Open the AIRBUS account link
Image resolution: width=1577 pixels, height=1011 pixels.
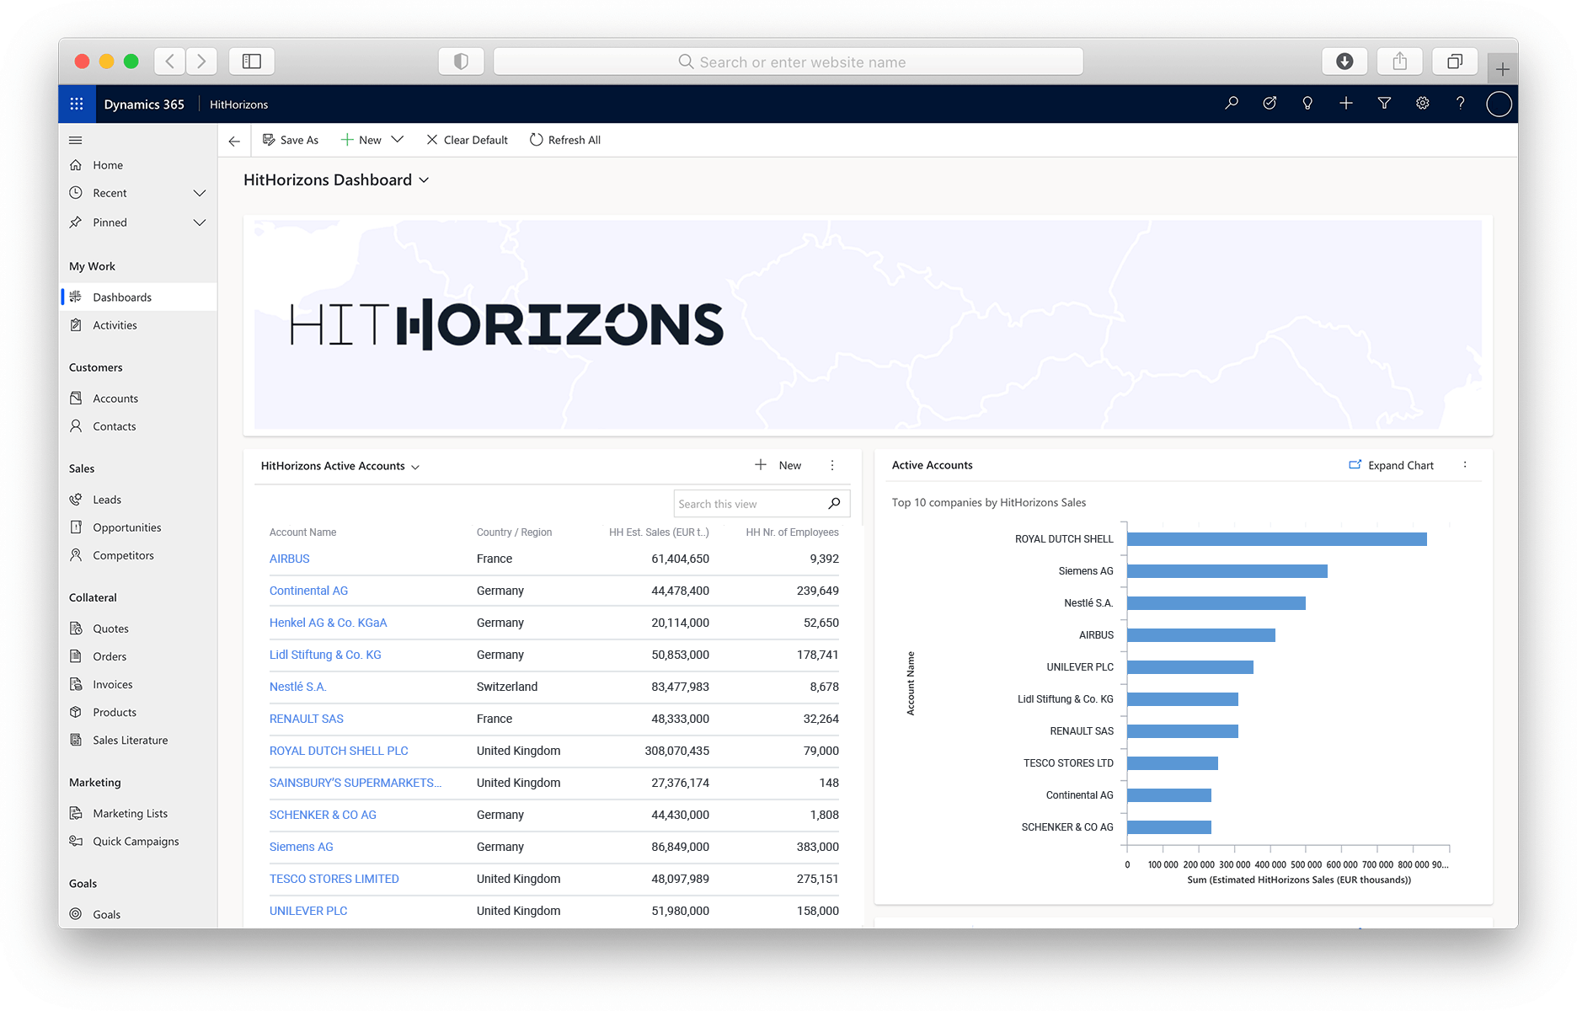[289, 559]
